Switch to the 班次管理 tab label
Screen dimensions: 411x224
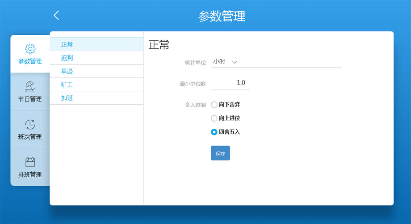click(30, 137)
